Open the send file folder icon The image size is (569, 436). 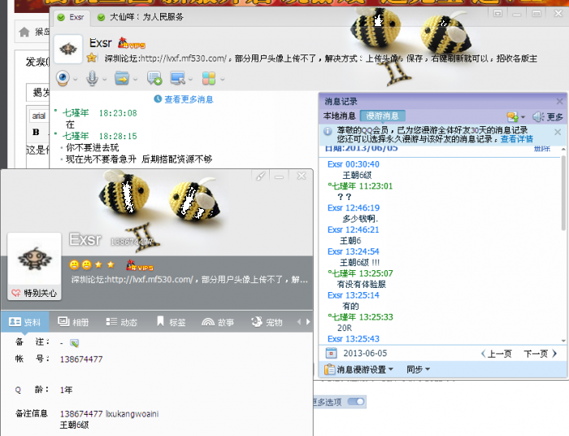click(x=122, y=78)
